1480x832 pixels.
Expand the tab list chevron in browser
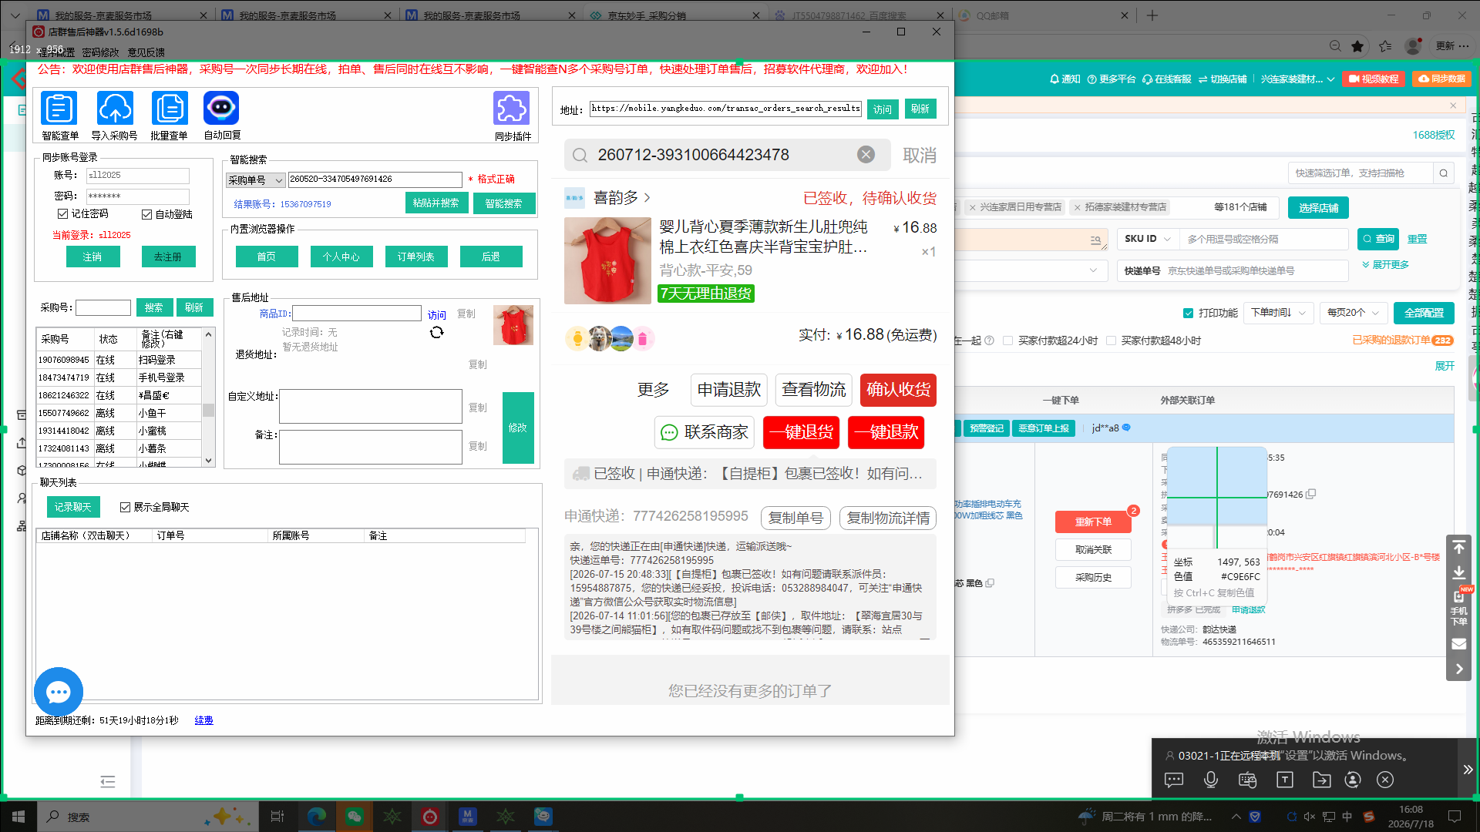click(15, 15)
